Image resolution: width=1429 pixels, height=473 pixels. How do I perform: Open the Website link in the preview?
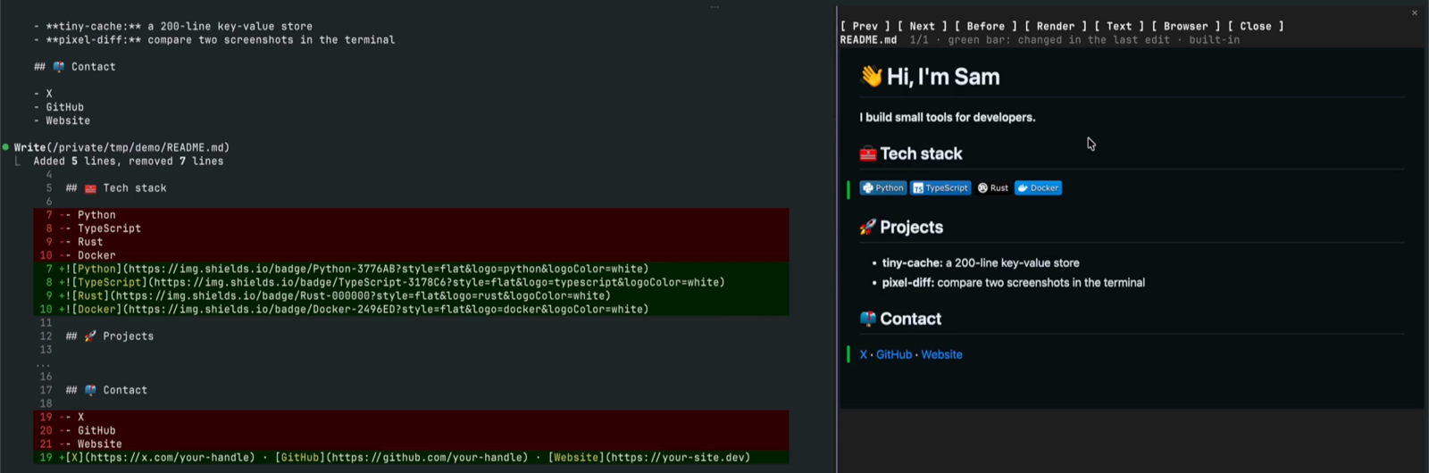tap(941, 354)
